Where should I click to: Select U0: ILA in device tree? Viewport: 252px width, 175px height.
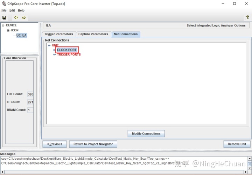pos(21,36)
